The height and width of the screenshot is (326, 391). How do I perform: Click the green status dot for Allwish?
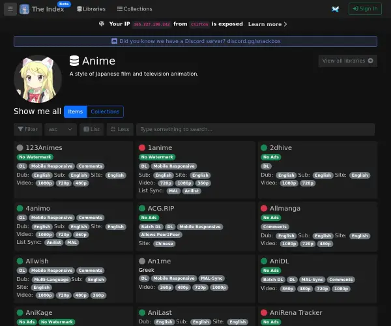[x=20, y=261]
